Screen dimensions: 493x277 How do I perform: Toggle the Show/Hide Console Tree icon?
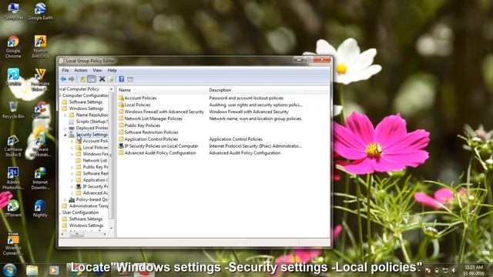point(92,79)
